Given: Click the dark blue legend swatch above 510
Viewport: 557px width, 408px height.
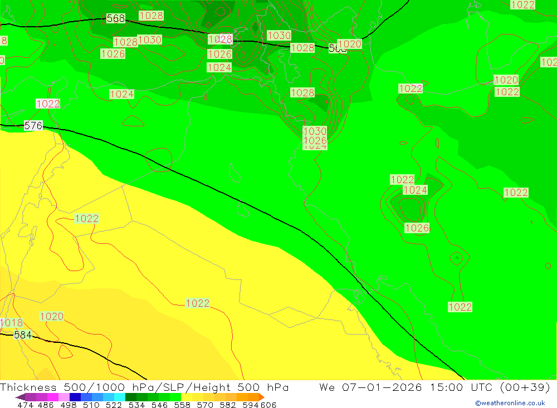Looking at the screenshot, I should click(x=75, y=397).
